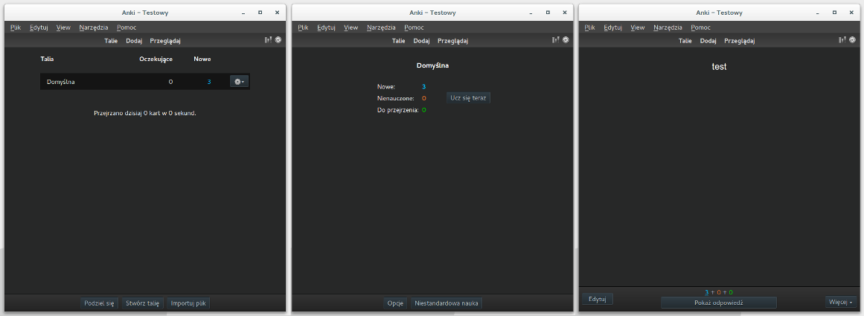Select Dodaj in middle window toolbar
This screenshot has width=864, height=316.
click(422, 41)
